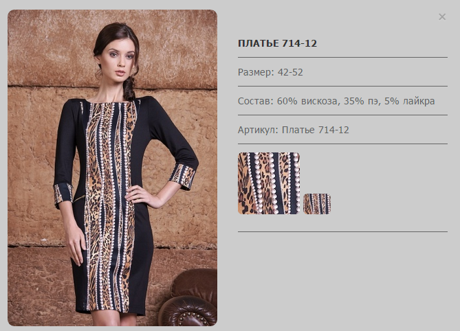The width and height of the screenshot is (460, 331).
Task: Click the Состав label text
Action: click(255, 101)
